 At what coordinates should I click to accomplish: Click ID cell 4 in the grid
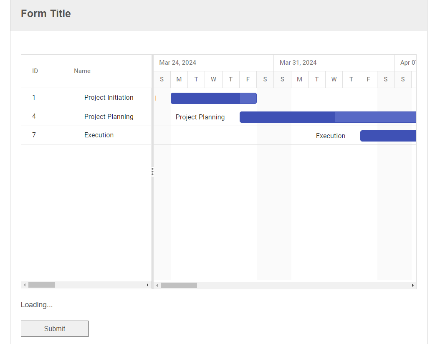click(34, 116)
